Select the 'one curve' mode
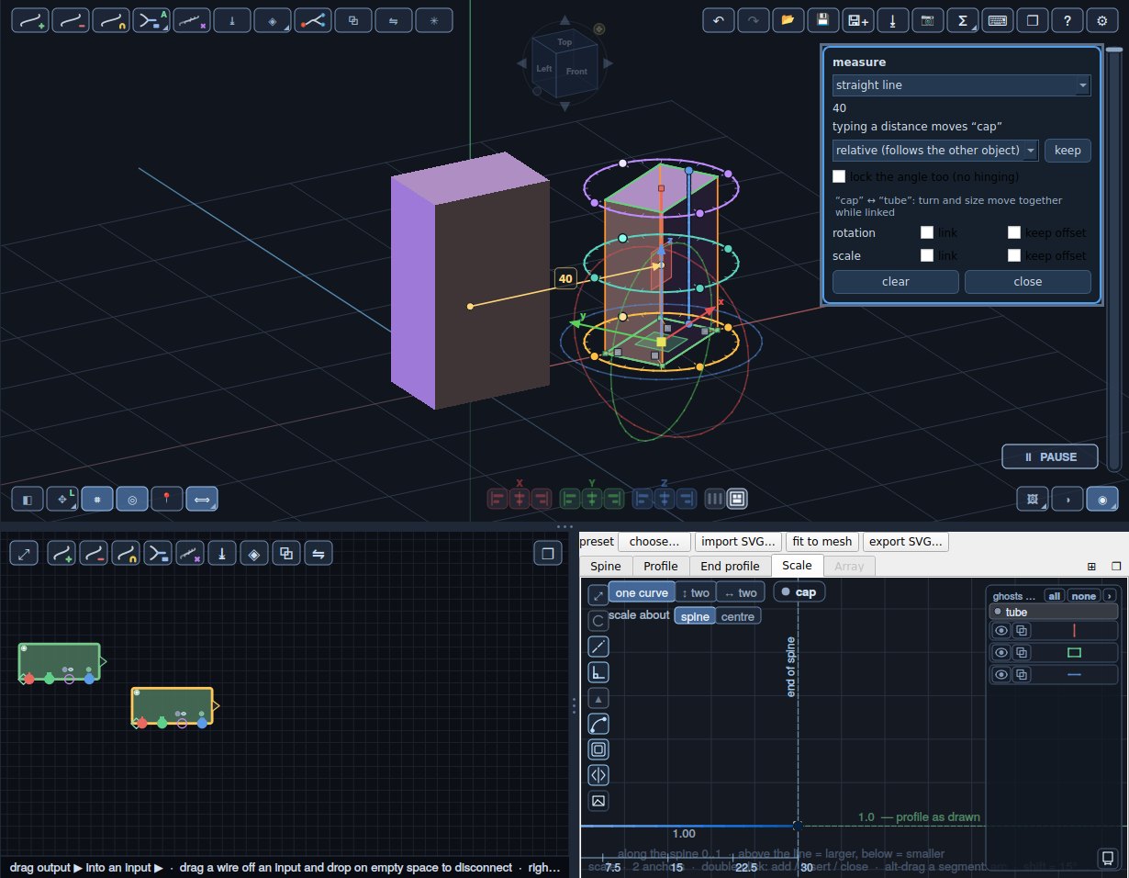Image resolution: width=1129 pixels, height=878 pixels. click(642, 592)
